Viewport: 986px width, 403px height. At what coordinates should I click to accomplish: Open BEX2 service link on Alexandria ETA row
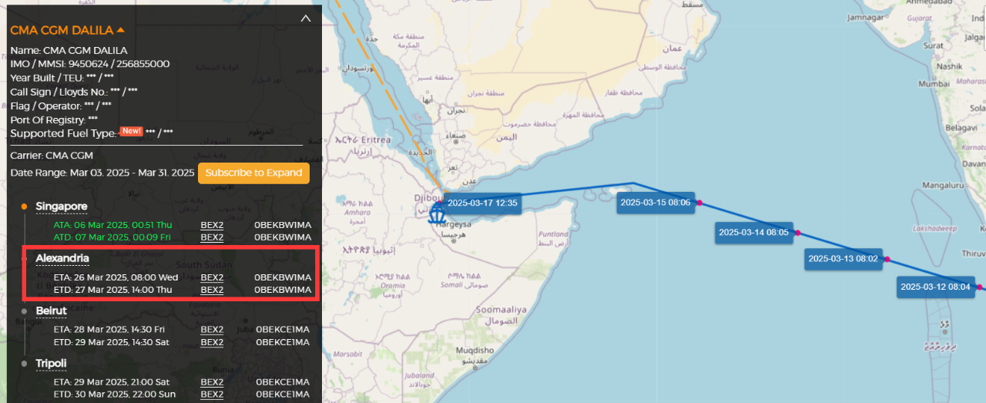[x=212, y=277]
